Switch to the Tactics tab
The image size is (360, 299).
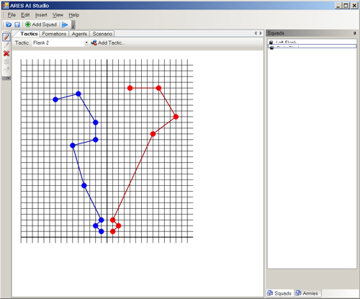tap(29, 34)
